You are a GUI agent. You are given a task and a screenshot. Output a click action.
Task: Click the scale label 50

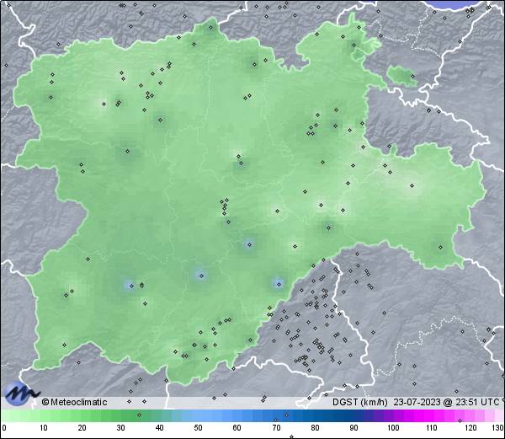click(198, 428)
